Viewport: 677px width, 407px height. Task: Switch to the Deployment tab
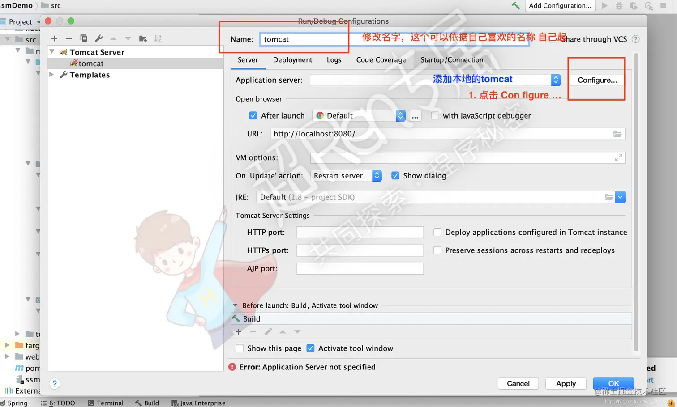(292, 60)
